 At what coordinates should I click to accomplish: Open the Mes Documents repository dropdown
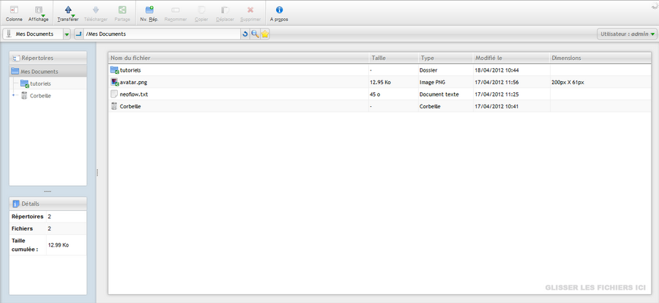67,34
